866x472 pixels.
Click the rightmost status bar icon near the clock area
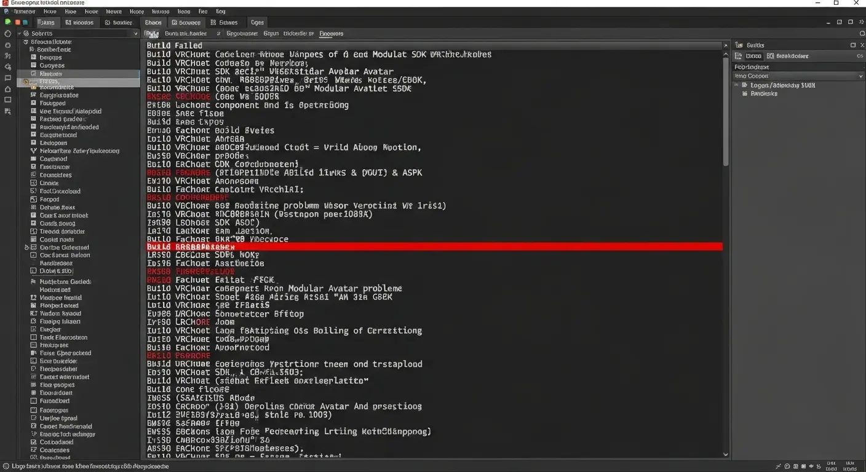tap(819, 467)
